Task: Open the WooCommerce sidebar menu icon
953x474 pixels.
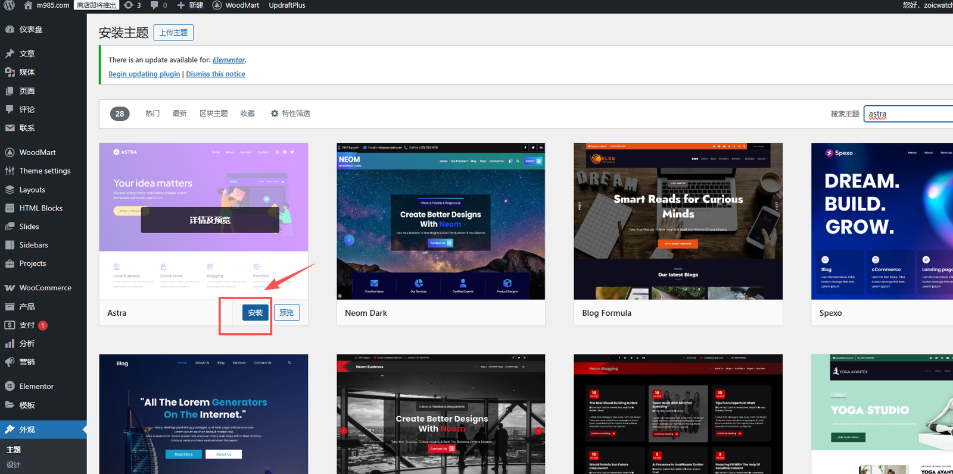Action: [10, 288]
